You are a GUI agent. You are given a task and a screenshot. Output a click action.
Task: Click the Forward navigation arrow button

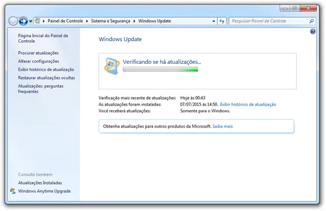[x=23, y=21]
